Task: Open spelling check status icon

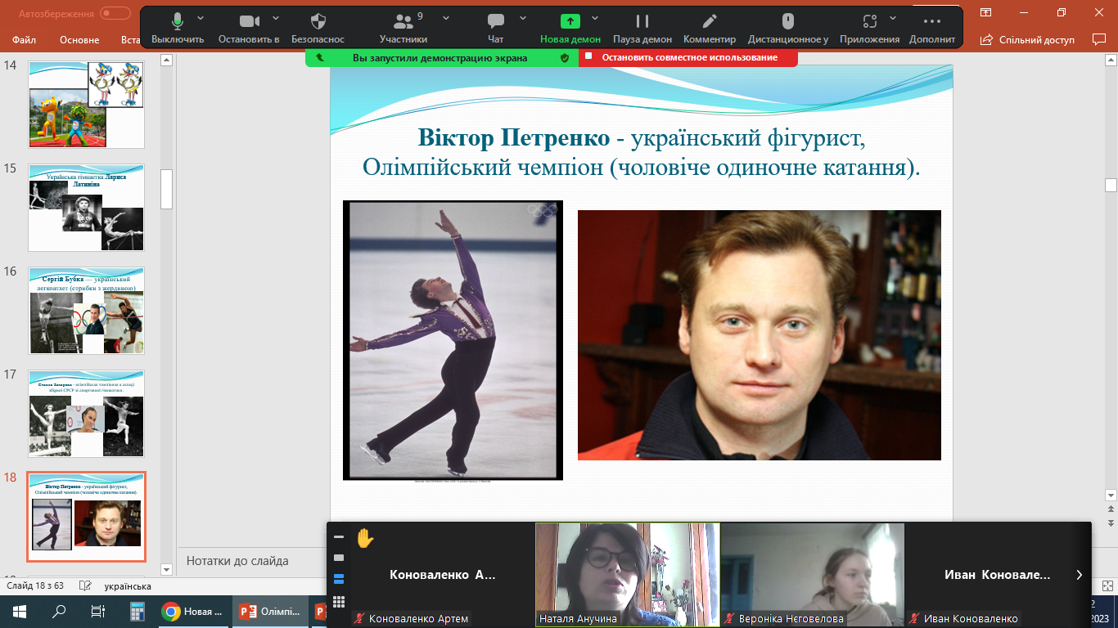Action: coord(83,586)
